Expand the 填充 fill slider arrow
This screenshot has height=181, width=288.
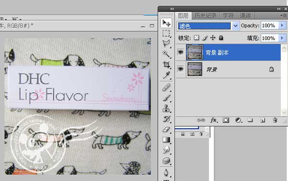(282, 38)
